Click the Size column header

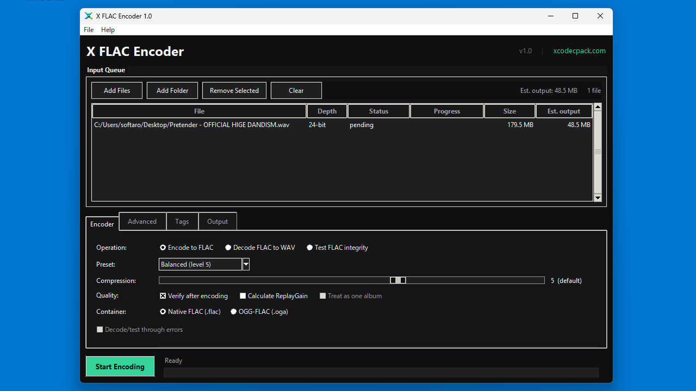click(509, 111)
